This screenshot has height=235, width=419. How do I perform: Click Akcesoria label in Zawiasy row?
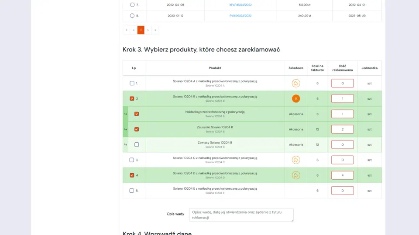(x=296, y=144)
